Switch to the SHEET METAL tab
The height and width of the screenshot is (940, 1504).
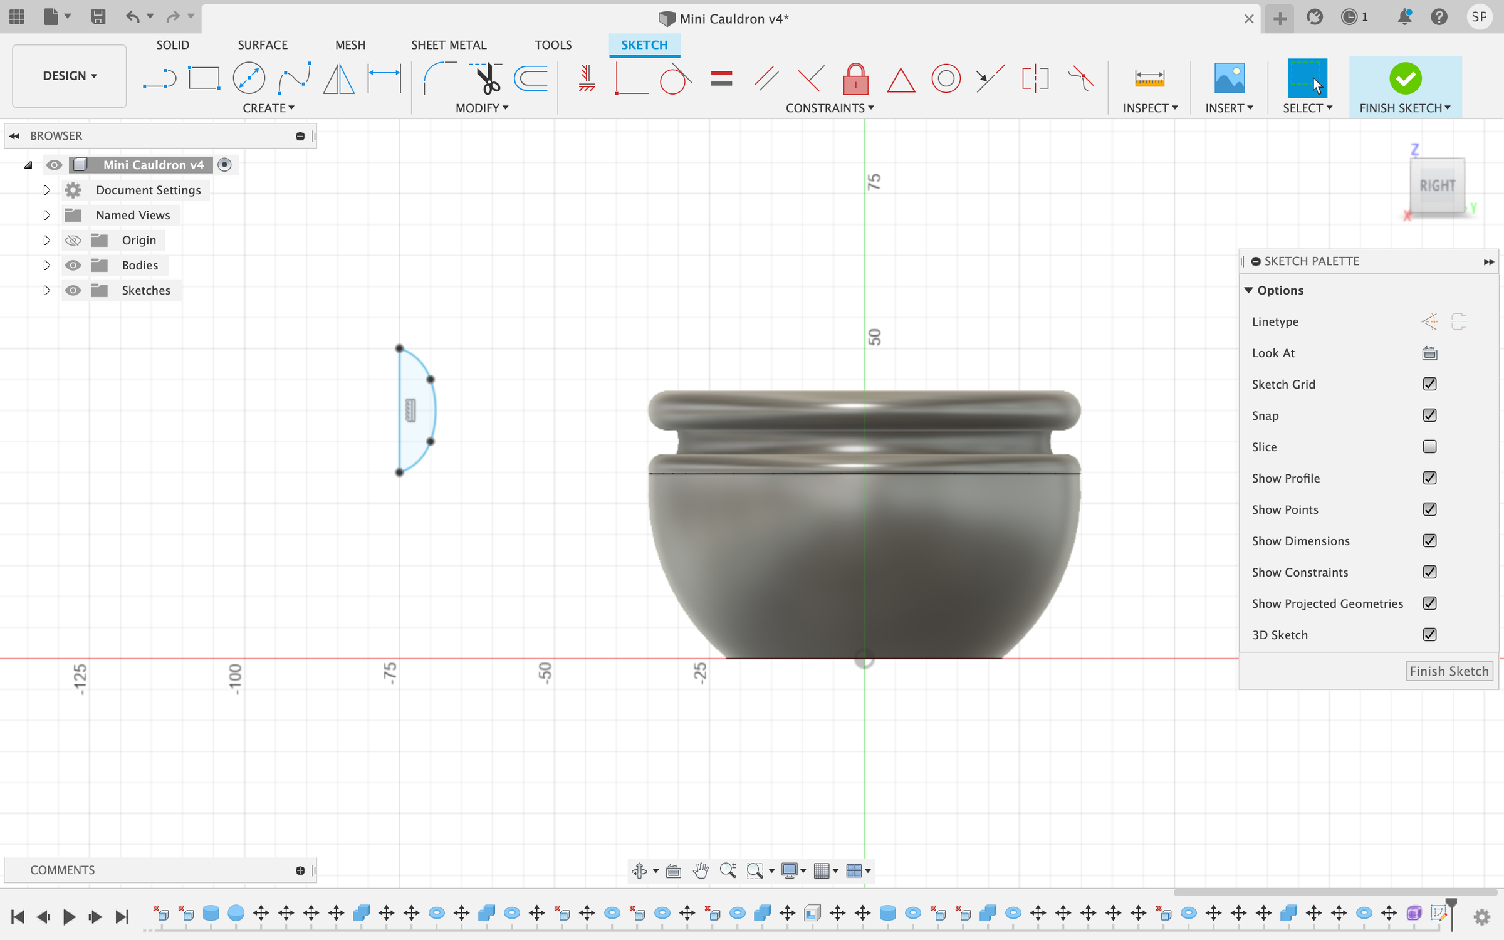449,44
